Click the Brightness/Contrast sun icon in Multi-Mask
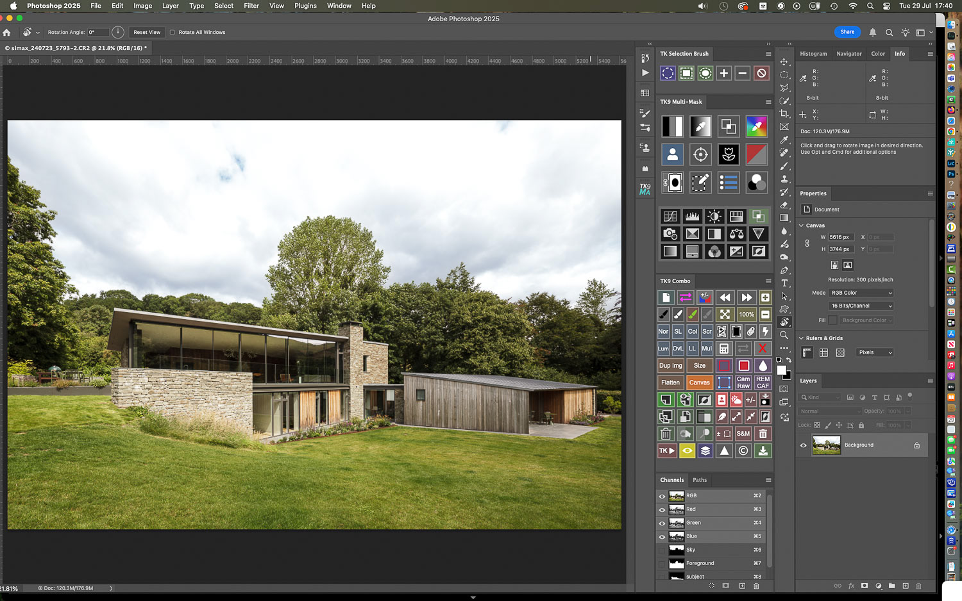 (714, 217)
